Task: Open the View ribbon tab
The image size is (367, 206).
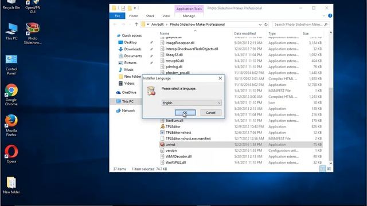Action: 166,16
